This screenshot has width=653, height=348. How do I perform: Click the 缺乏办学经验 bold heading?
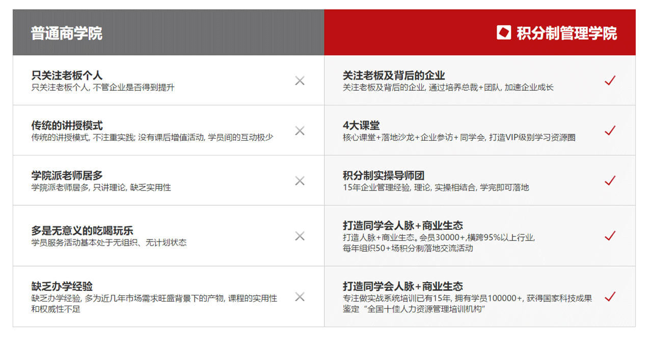[62, 286]
